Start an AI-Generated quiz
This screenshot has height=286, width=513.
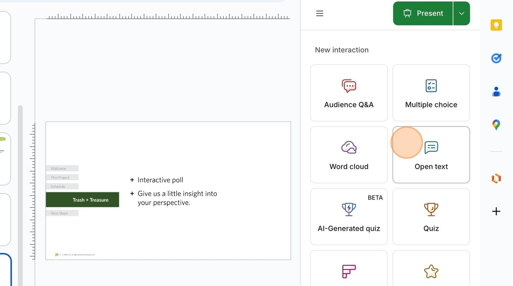pyautogui.click(x=349, y=217)
